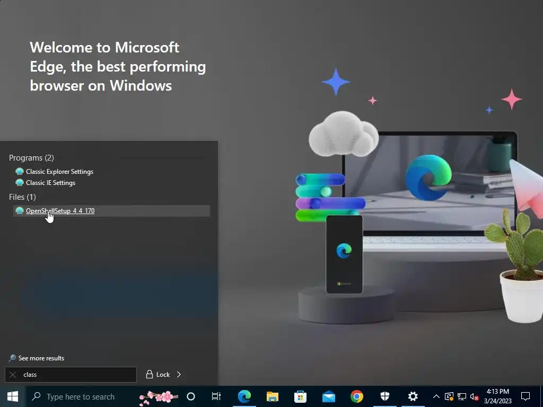Open Microsoft Edge from the taskbar

(x=244, y=396)
